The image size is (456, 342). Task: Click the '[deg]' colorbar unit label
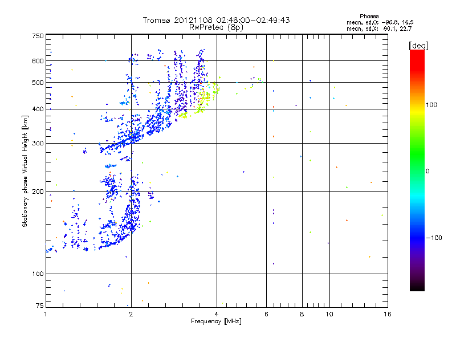click(x=418, y=46)
